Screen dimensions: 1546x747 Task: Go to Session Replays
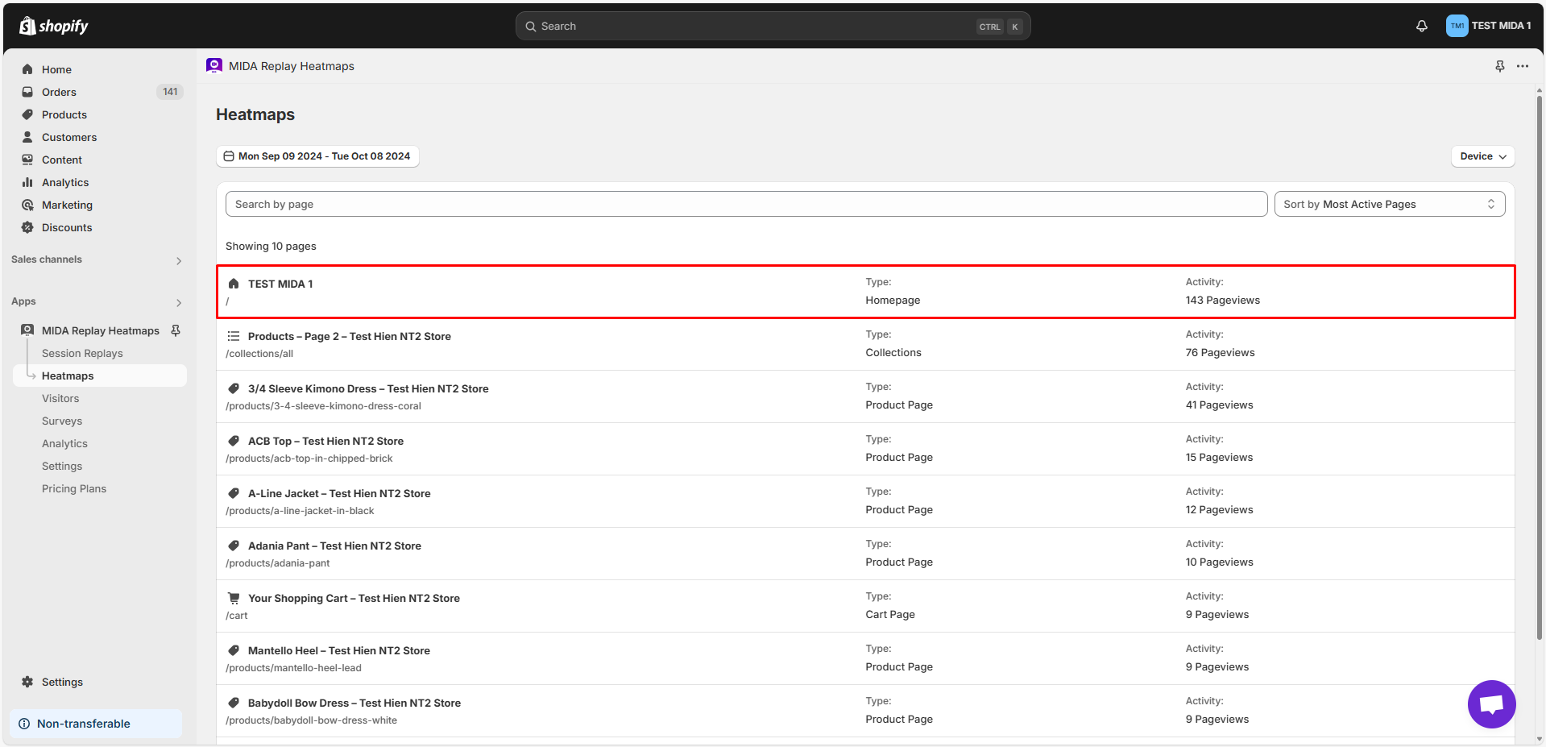(82, 353)
